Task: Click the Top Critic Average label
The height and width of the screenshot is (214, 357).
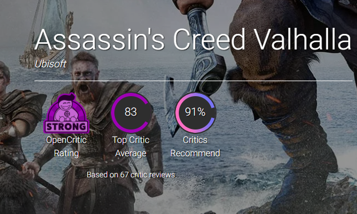Action: pyautogui.click(x=130, y=146)
